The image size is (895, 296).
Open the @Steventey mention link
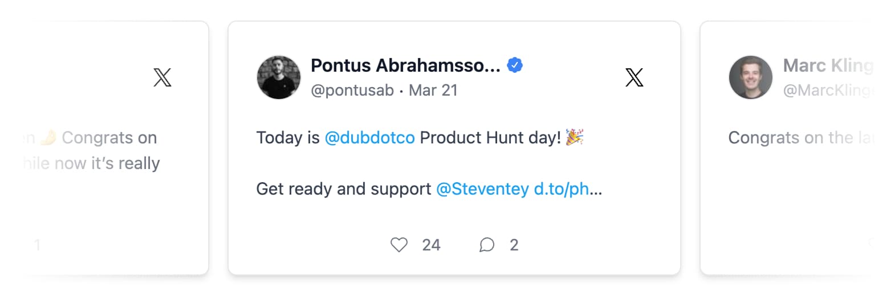(482, 189)
